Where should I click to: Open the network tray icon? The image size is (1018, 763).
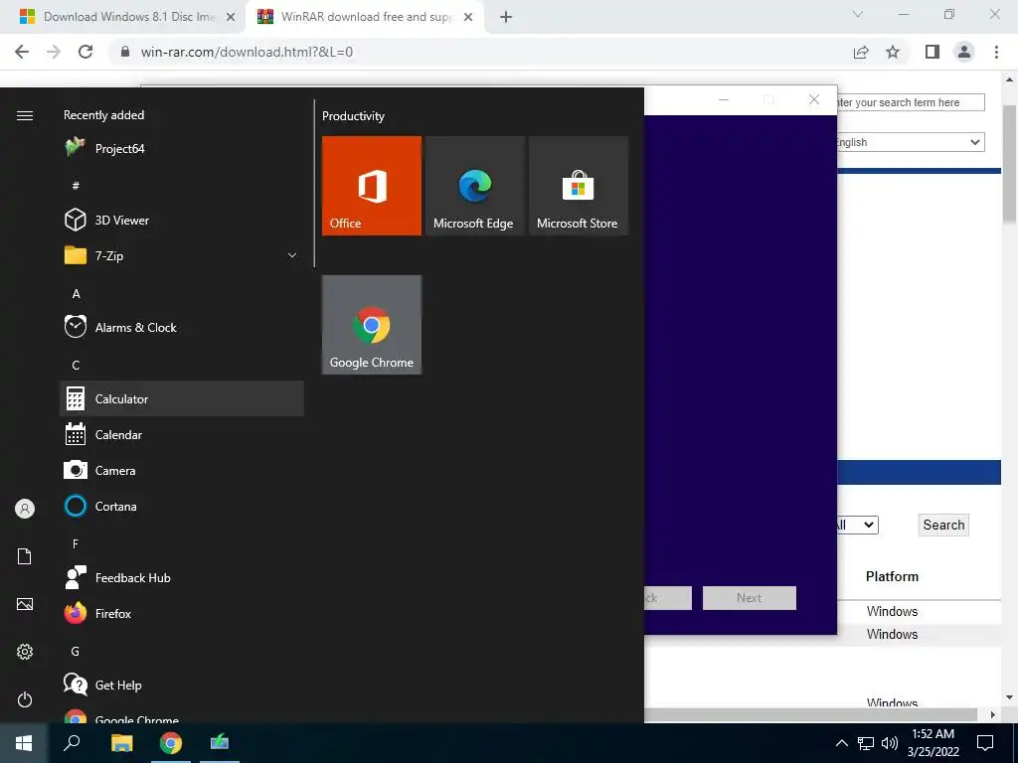(x=866, y=743)
